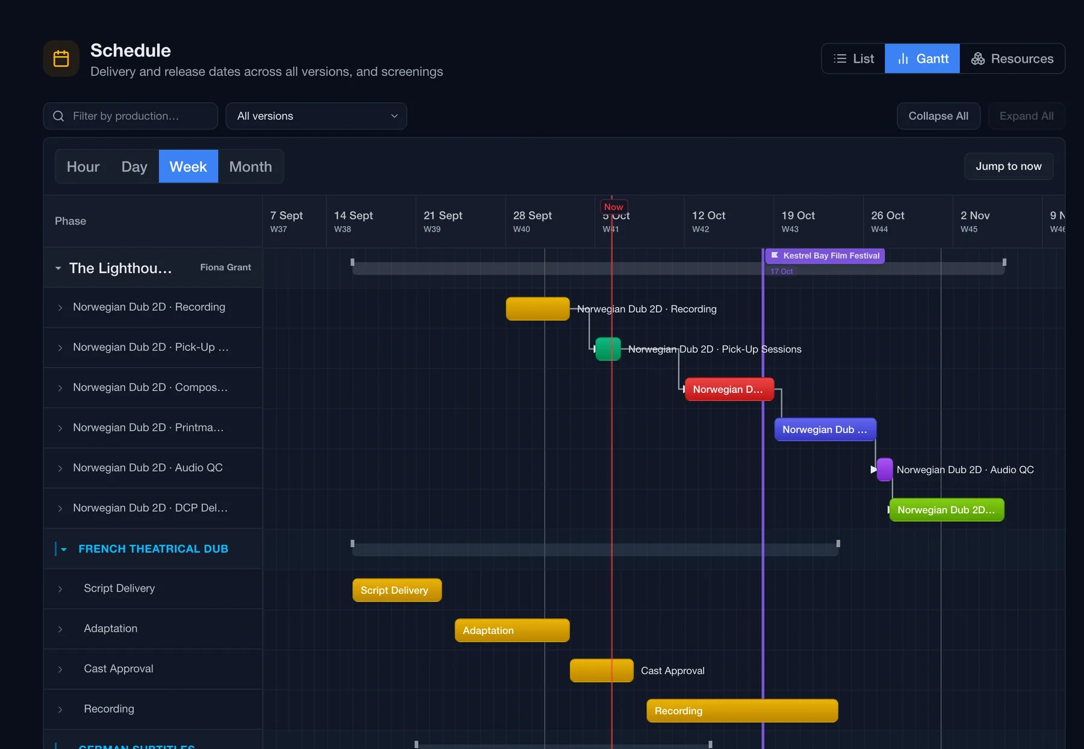Click the 28 Sept W40 column header
1084x749 pixels.
click(550, 221)
